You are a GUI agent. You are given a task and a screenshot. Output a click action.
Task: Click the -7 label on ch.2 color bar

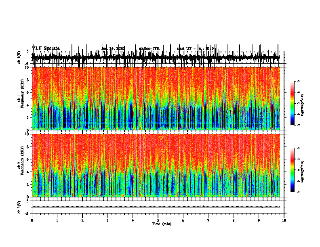(298, 192)
